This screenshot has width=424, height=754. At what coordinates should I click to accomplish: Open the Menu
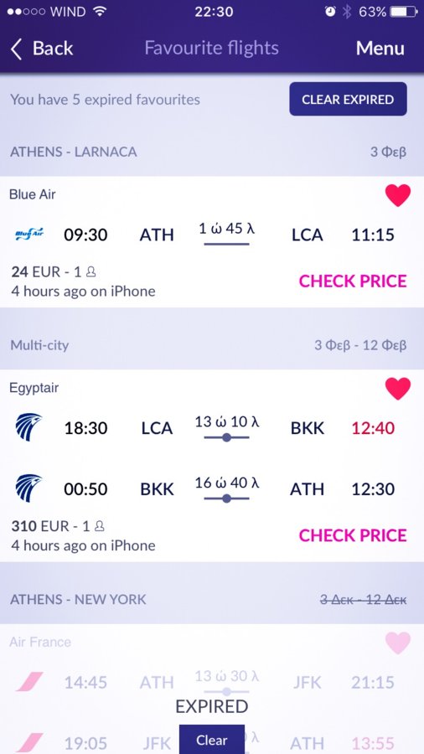(380, 49)
